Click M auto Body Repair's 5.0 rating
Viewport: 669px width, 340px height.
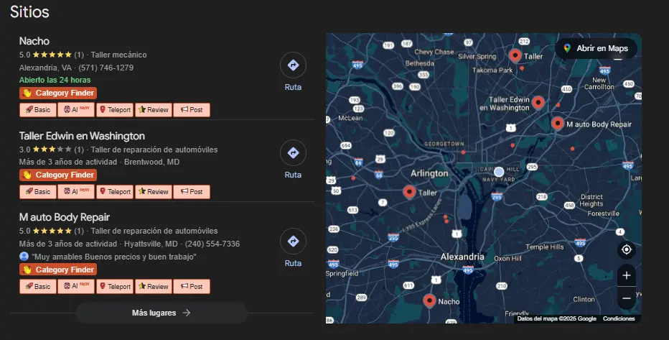coord(51,231)
